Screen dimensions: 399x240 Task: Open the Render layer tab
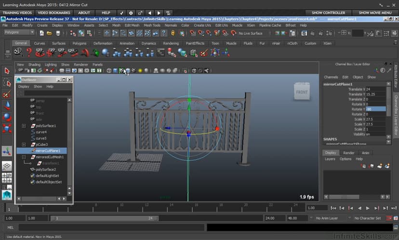[x=348, y=153]
